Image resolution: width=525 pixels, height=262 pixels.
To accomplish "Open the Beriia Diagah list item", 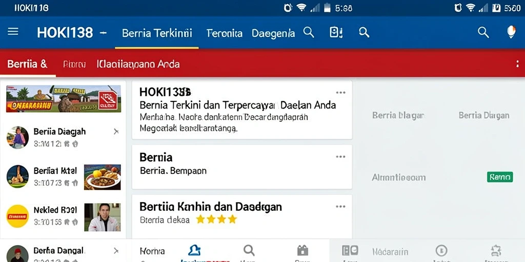I will click(x=64, y=137).
